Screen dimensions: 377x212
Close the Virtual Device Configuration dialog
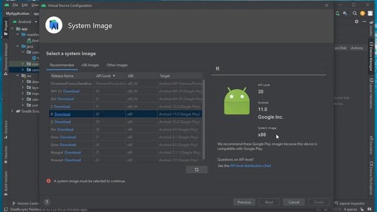pyautogui.click(x=326, y=5)
